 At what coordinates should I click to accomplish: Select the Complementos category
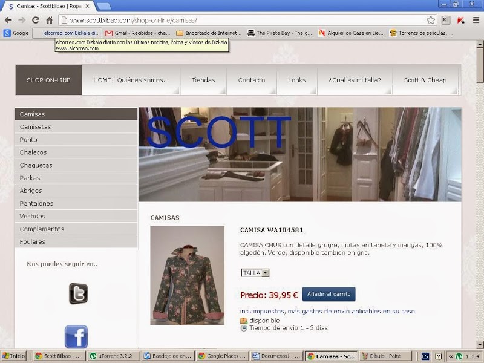click(x=76, y=229)
